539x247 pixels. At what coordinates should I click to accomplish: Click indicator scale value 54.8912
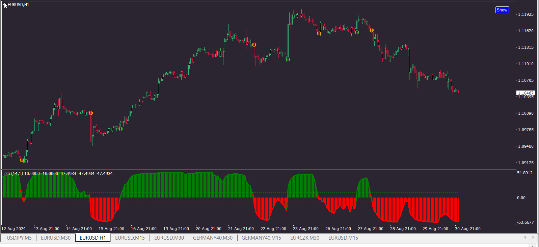[x=525, y=173]
